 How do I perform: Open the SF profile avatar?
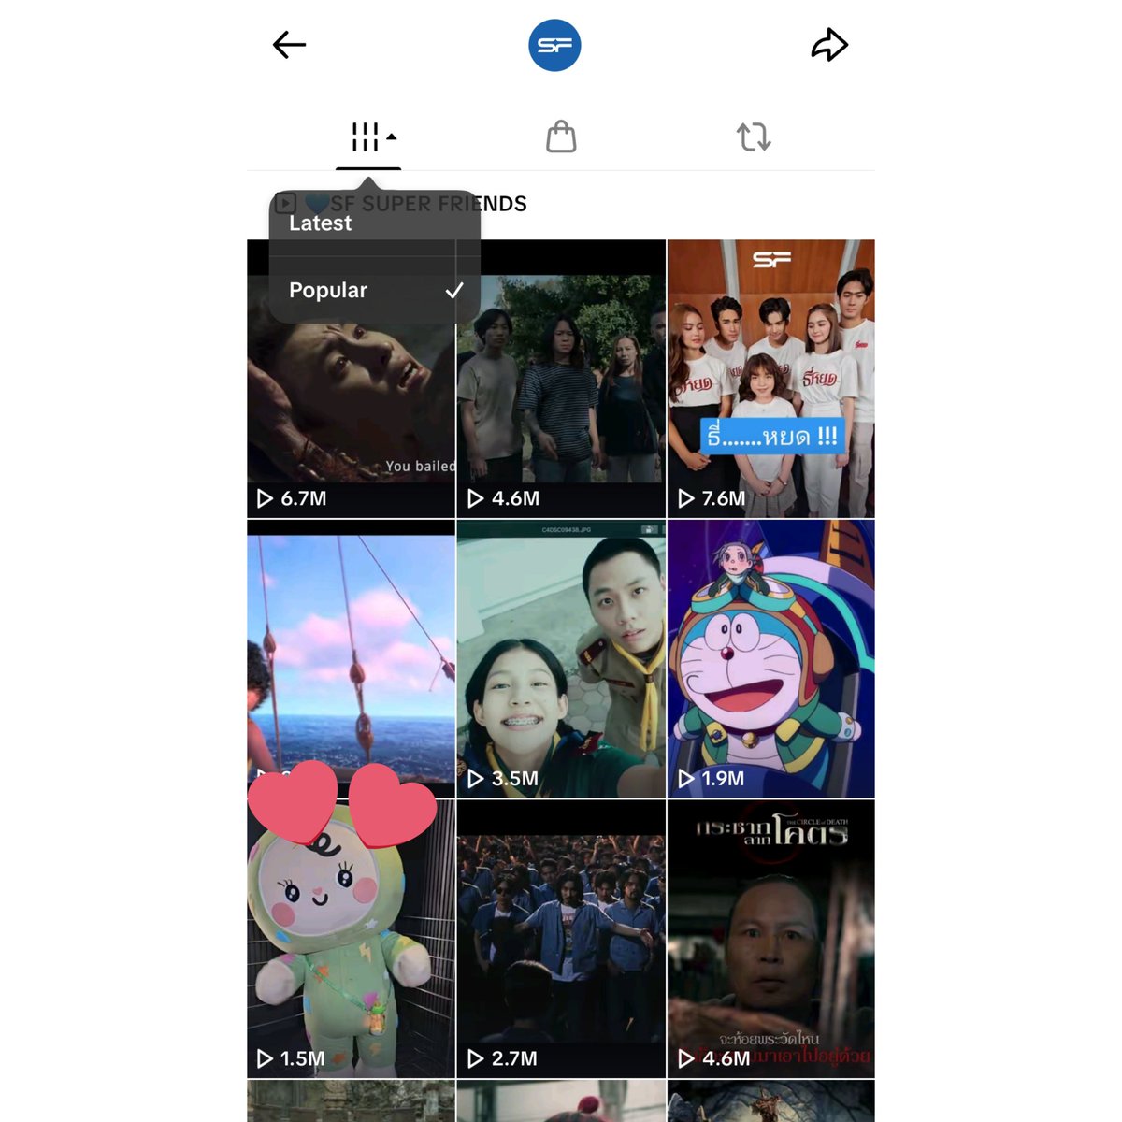click(554, 45)
